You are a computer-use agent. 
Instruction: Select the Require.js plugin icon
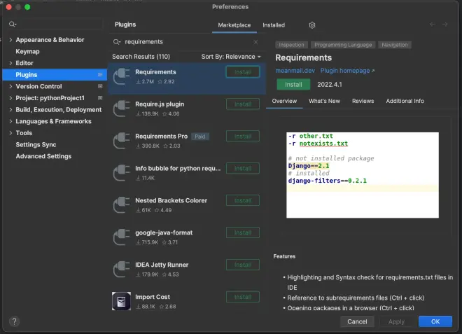[x=121, y=109]
